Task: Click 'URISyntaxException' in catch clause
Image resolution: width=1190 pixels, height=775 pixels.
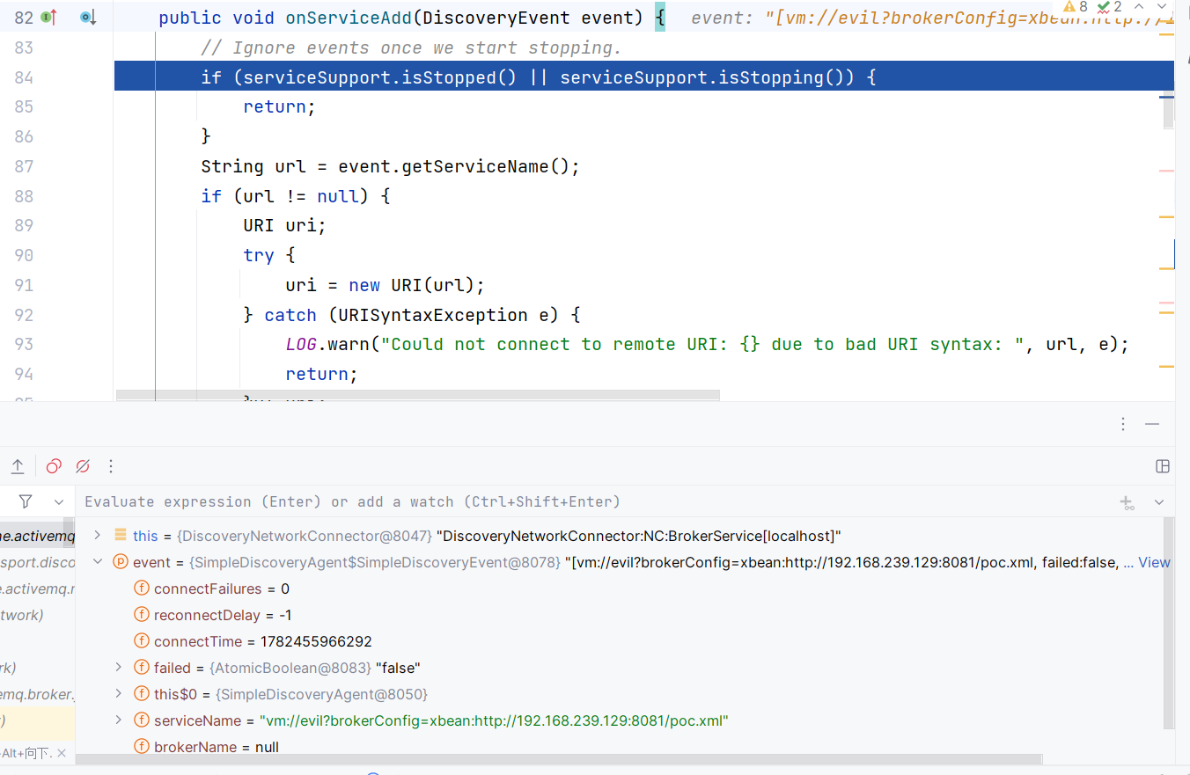Action: (432, 315)
